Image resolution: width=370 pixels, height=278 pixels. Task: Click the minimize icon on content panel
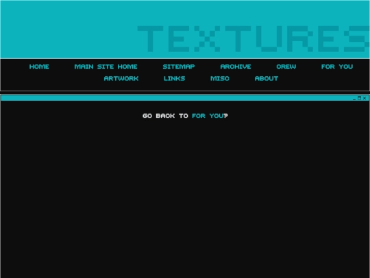[x=354, y=98]
